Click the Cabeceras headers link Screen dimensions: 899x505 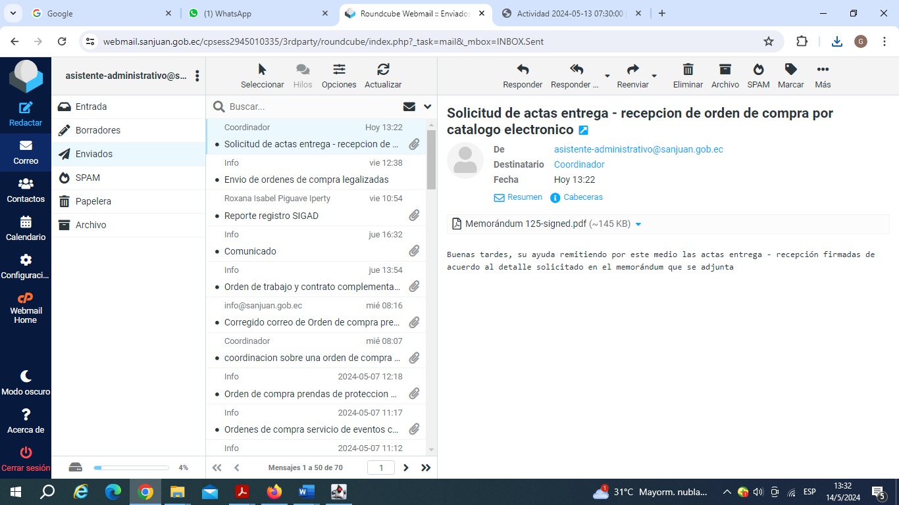[582, 197]
